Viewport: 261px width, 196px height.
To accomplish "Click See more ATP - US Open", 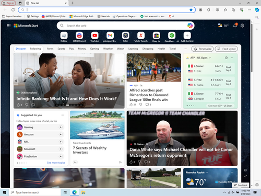I will 220,106.
